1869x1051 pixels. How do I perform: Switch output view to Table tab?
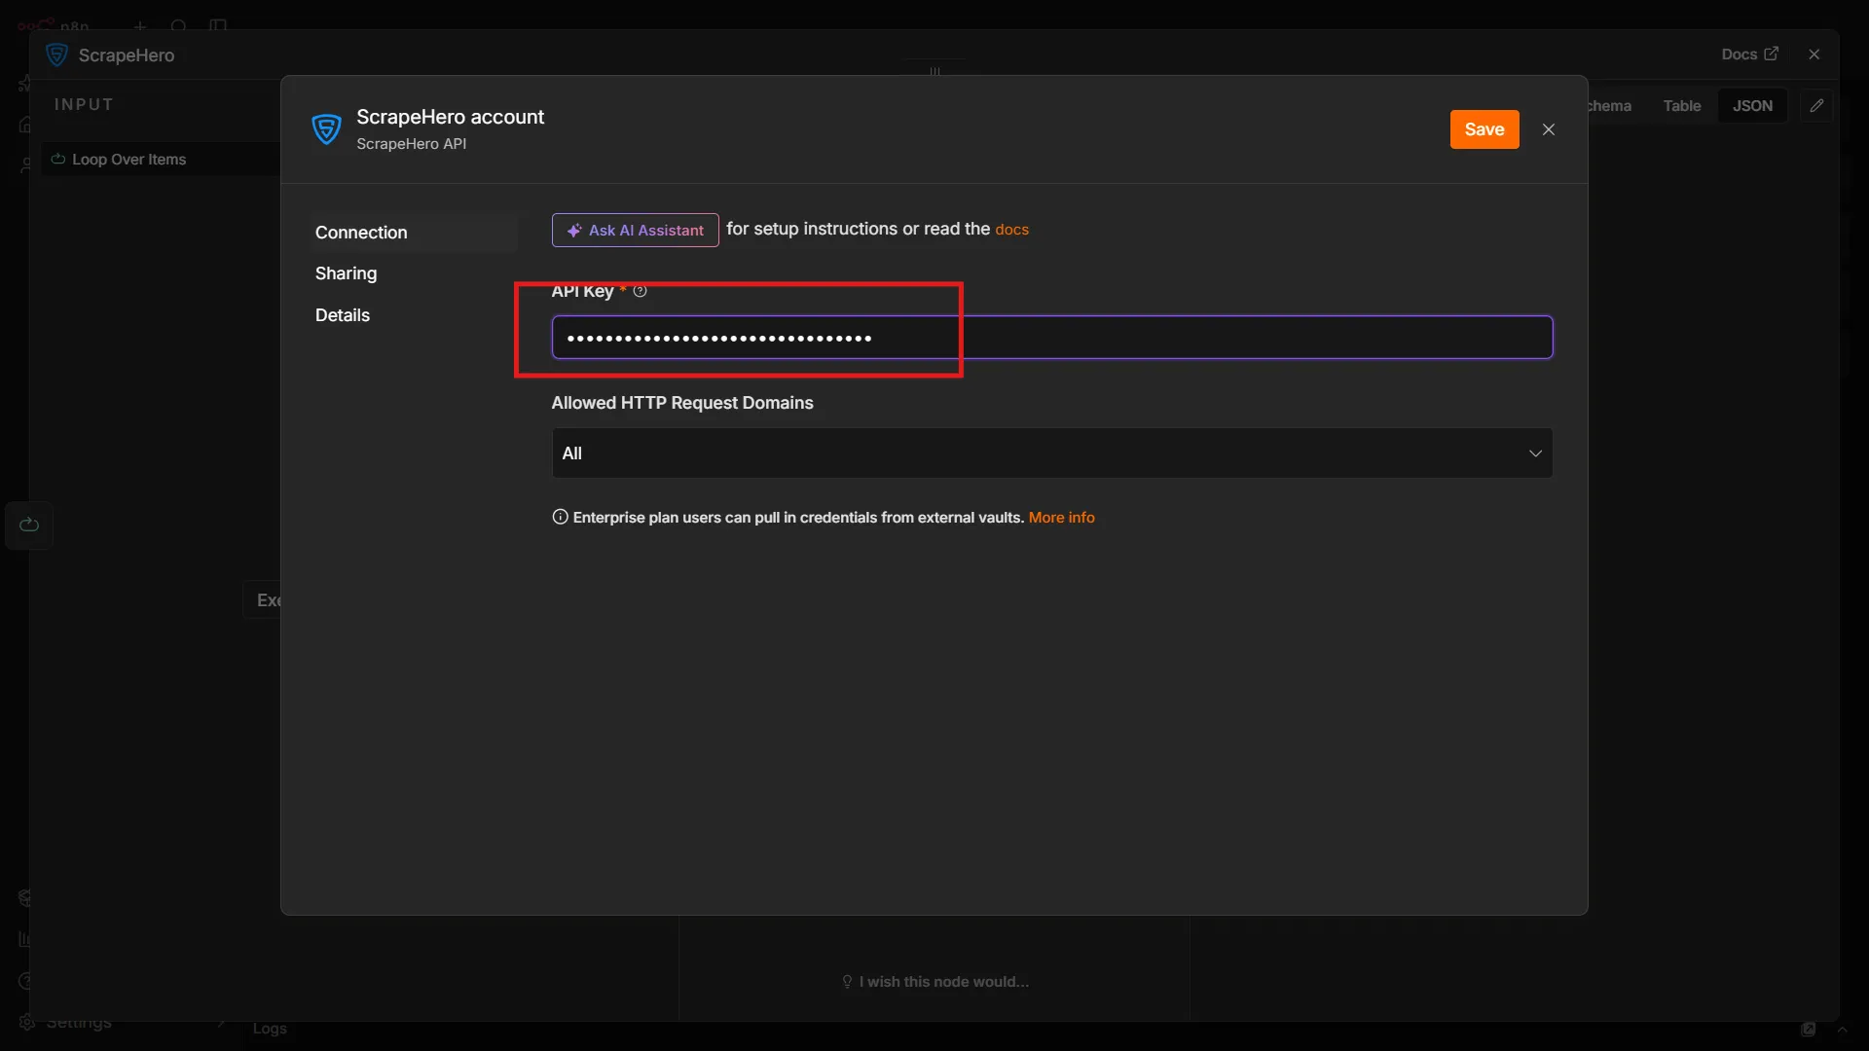click(1681, 106)
